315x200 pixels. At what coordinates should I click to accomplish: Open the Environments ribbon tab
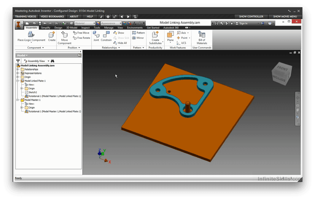pyautogui.click(x=135, y=27)
